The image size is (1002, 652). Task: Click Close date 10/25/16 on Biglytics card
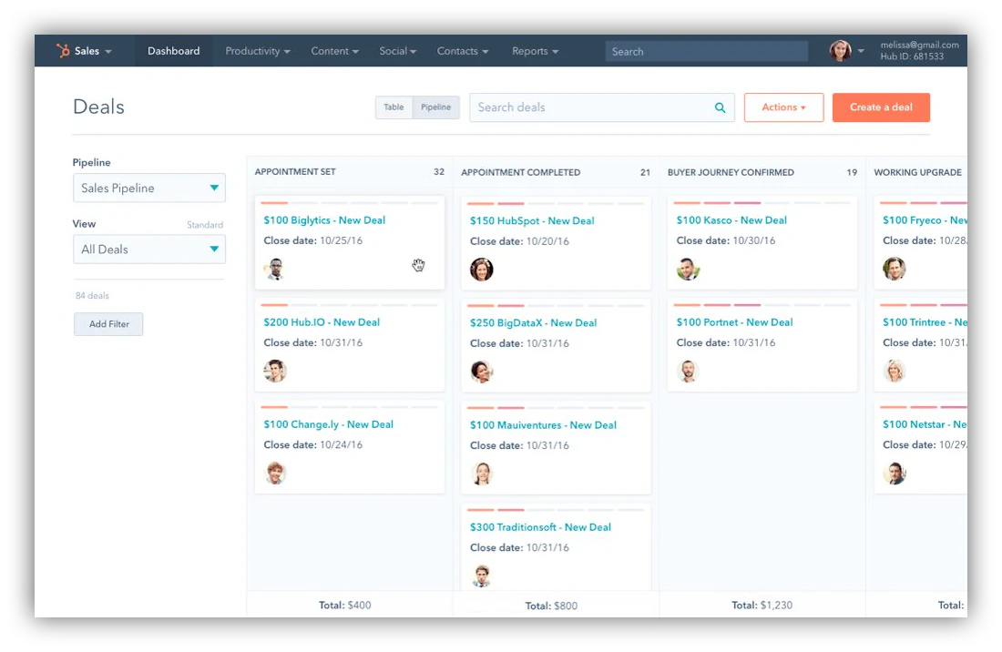pyautogui.click(x=313, y=240)
